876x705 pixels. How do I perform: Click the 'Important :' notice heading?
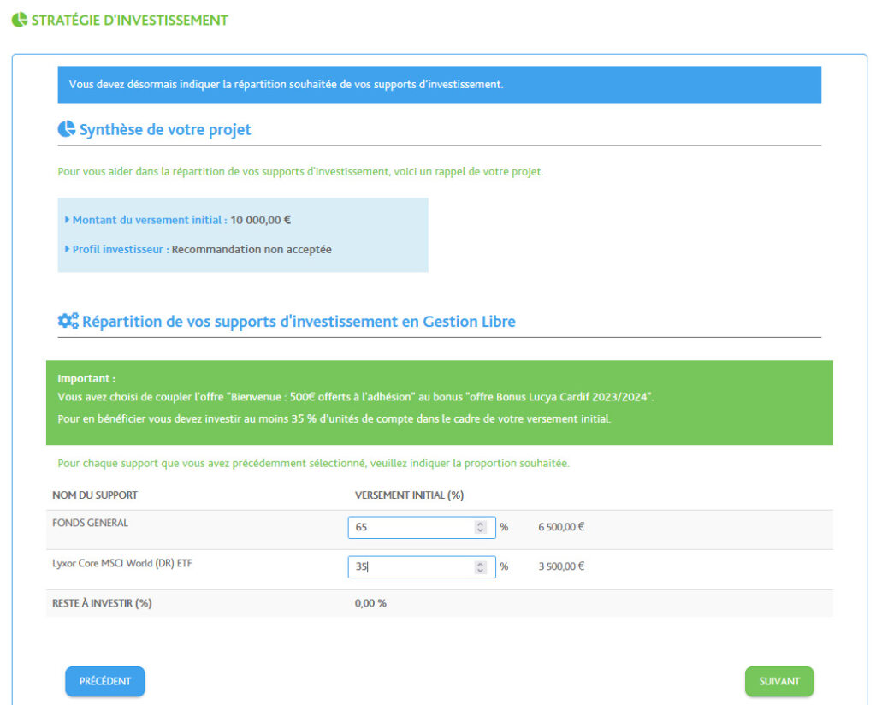coord(86,378)
